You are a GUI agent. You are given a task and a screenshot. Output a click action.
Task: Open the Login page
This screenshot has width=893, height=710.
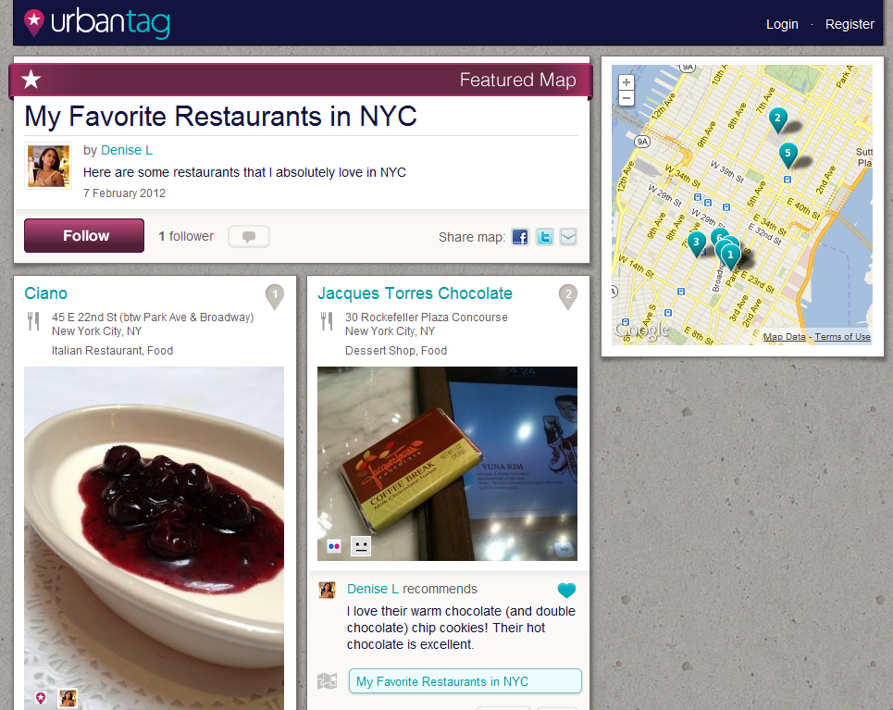coord(781,24)
